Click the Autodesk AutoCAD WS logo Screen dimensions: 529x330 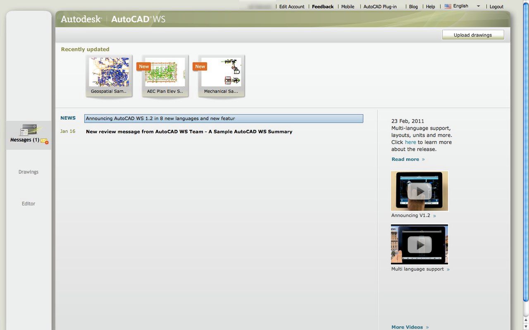pyautogui.click(x=113, y=19)
